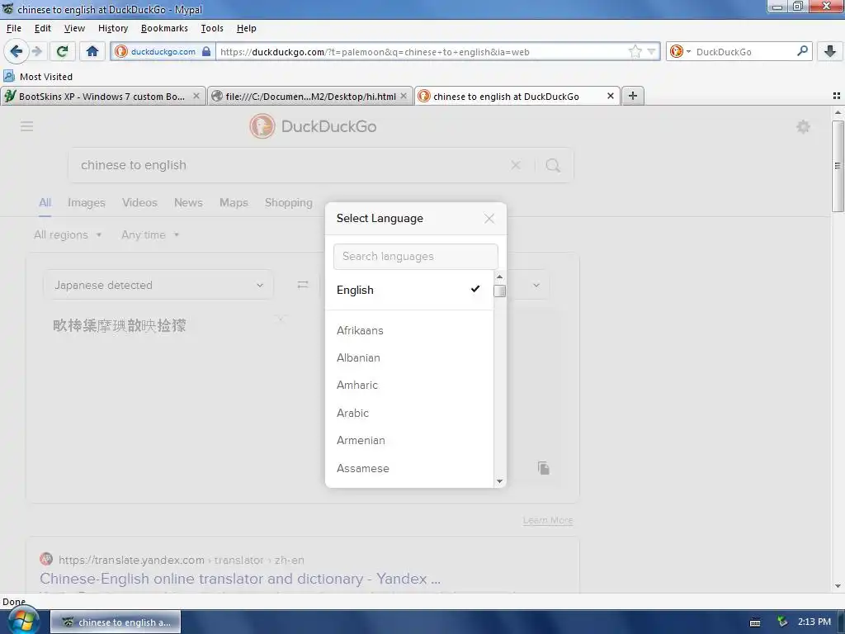Open the Bookmarks menu
This screenshot has width=845, height=634.
click(164, 28)
